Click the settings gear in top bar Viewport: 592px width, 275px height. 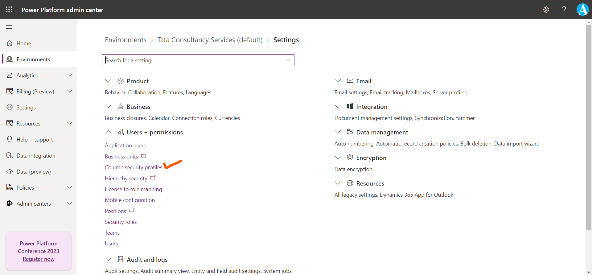(x=545, y=10)
